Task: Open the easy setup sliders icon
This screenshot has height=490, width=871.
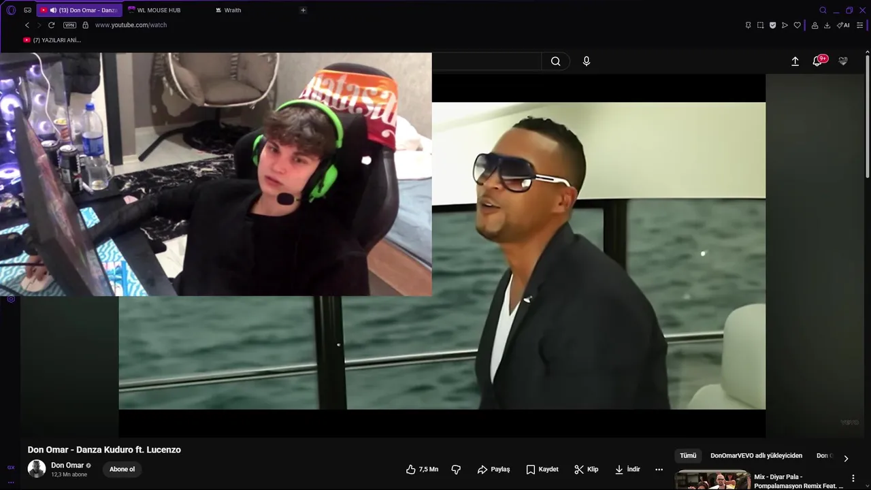Action: (860, 25)
